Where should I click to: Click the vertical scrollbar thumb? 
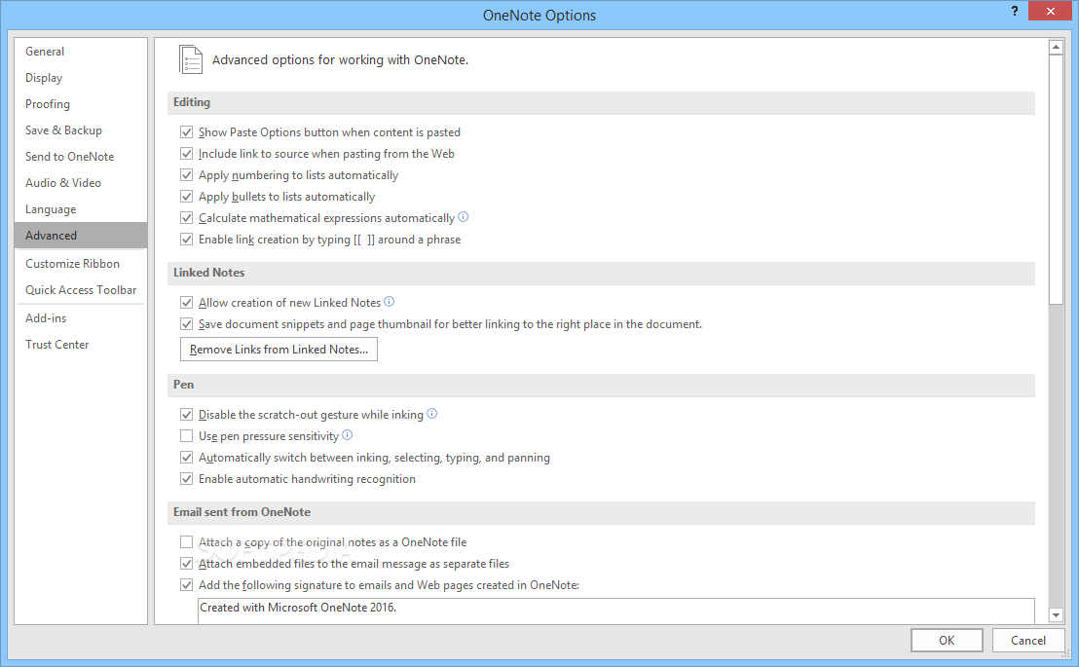[x=1056, y=179]
